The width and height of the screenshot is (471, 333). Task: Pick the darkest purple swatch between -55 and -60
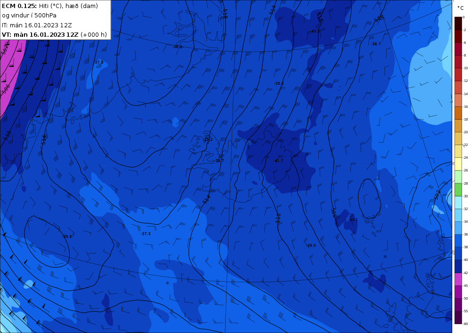coord(458,317)
